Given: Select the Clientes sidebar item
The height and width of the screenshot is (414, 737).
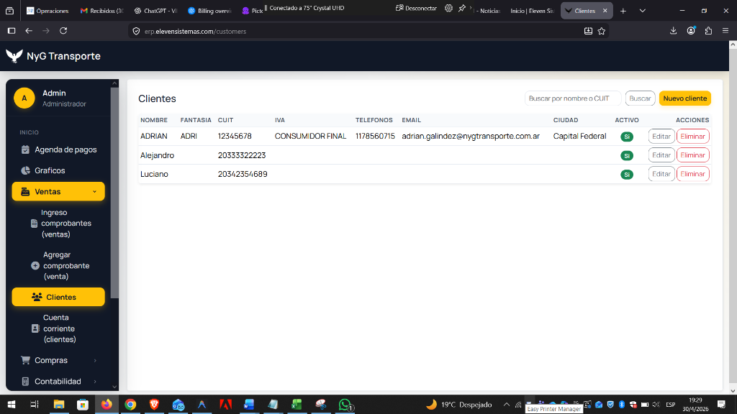Looking at the screenshot, I should 58,297.
